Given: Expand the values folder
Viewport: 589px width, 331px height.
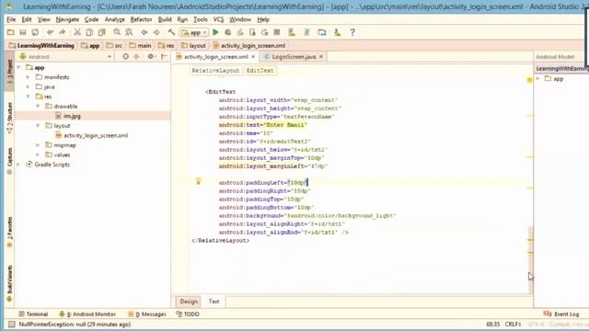Looking at the screenshot, I should (x=38, y=154).
